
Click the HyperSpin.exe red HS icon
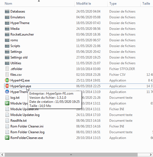click(x=7, y=86)
